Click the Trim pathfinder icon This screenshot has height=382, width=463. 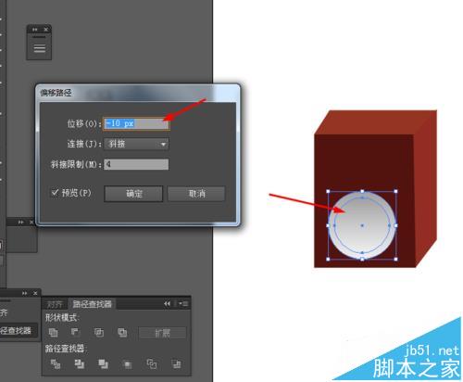click(80, 364)
